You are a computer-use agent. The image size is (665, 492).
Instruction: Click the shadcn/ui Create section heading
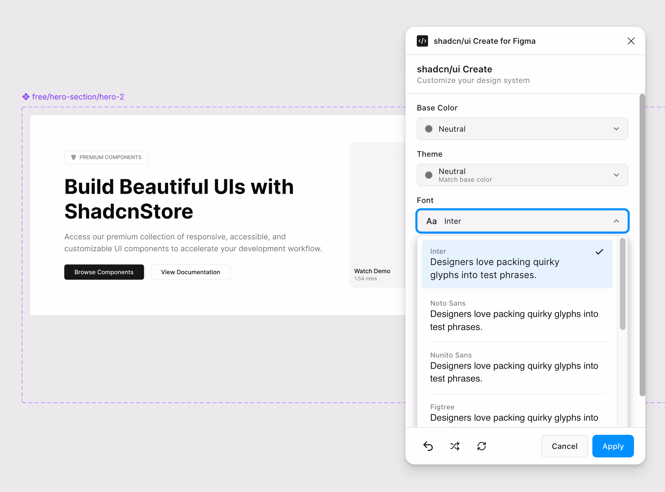click(454, 69)
